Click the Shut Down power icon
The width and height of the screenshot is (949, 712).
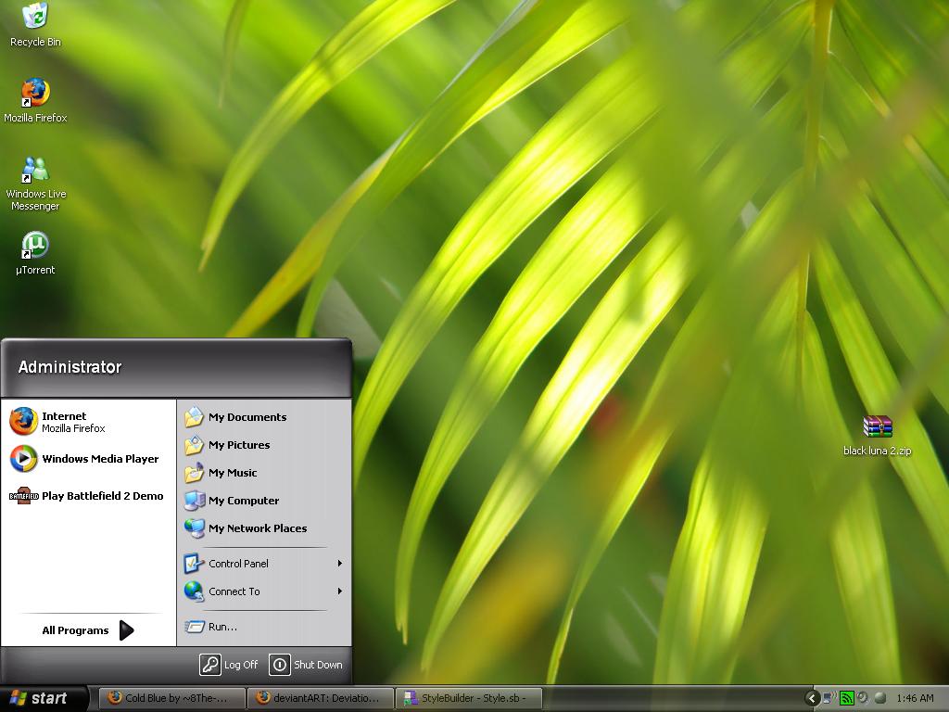pos(280,664)
